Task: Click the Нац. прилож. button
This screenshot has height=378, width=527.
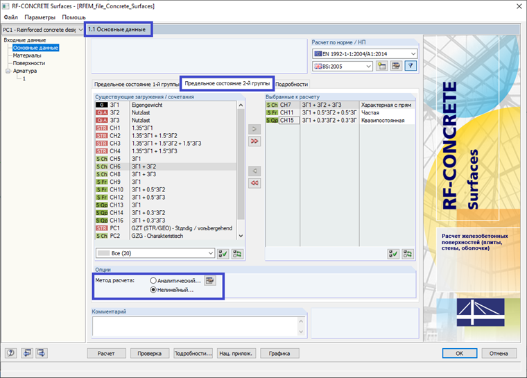Action: coord(236,354)
